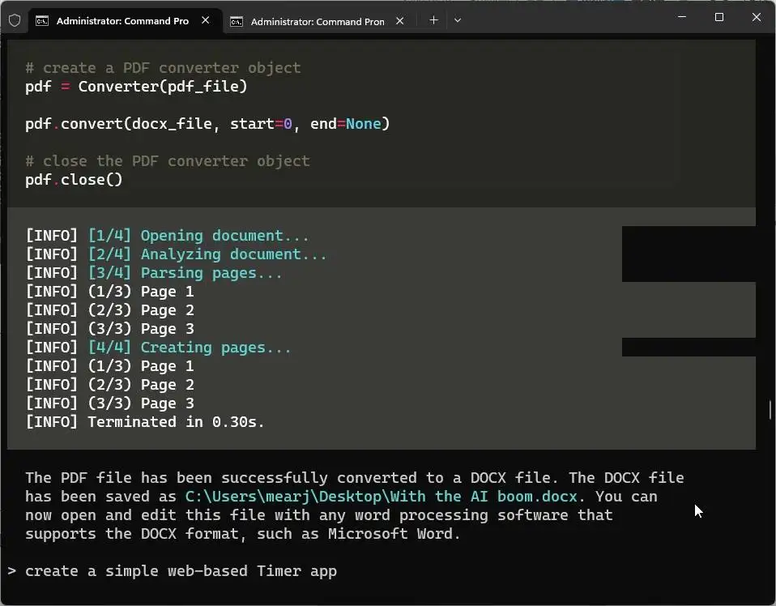Click the log line '[3/4] Parsing pages...'
This screenshot has height=606, width=776.
(x=154, y=273)
